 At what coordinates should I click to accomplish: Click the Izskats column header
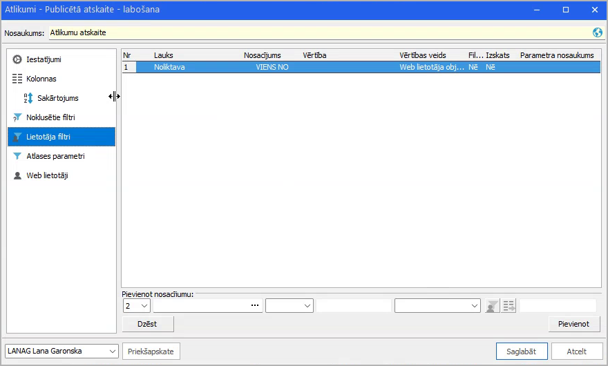[497, 55]
